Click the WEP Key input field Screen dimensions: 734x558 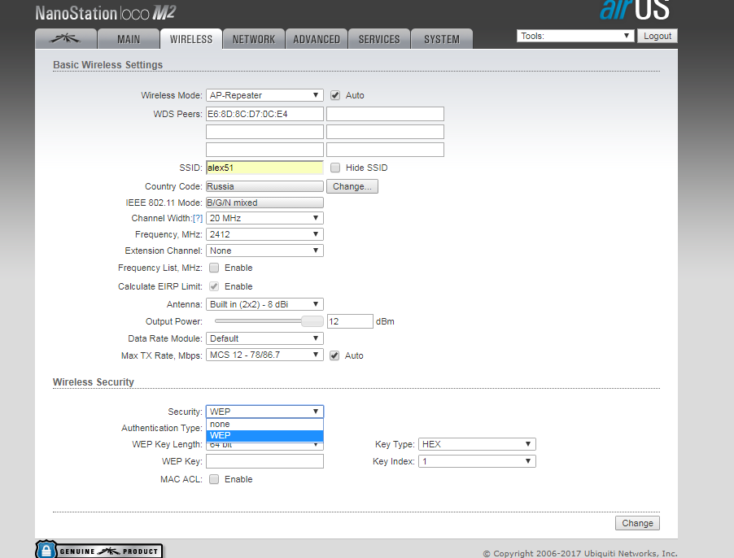coord(264,462)
